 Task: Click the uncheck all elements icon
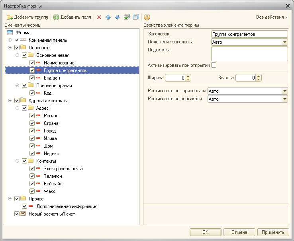pos(136,17)
